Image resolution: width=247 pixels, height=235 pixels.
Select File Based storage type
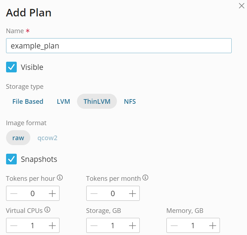[28, 101]
